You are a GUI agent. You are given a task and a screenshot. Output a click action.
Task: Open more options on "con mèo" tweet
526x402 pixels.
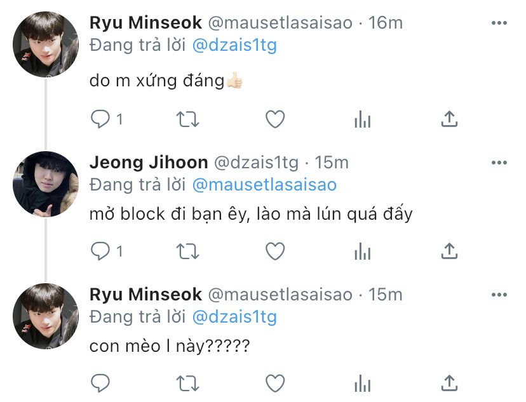coord(499,295)
